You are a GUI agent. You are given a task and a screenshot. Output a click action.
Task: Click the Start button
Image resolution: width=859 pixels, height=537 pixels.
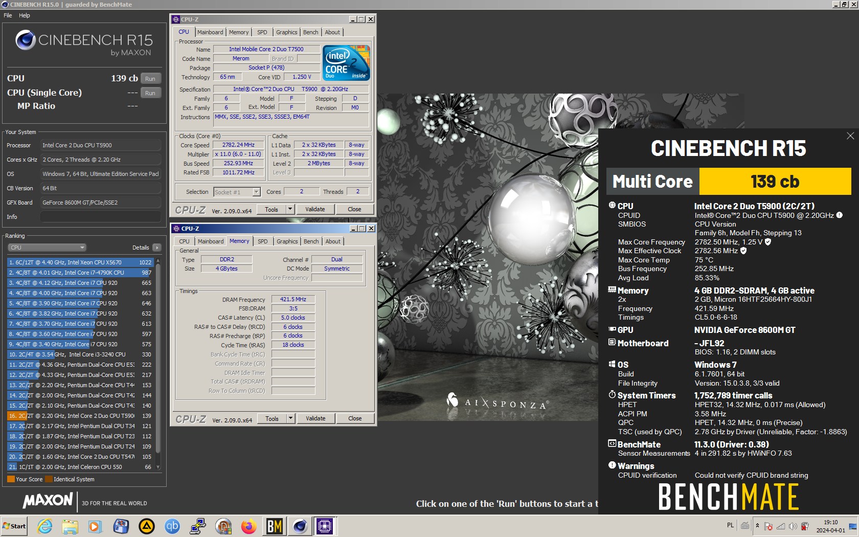point(14,526)
